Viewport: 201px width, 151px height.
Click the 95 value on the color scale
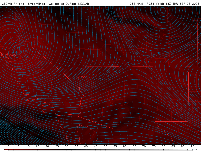click(x=192, y=146)
